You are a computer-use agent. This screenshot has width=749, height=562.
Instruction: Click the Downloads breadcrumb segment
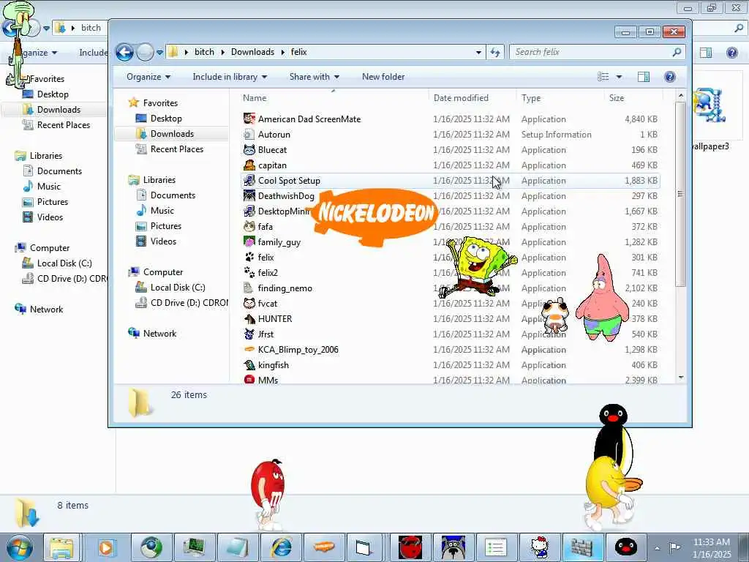pos(252,52)
